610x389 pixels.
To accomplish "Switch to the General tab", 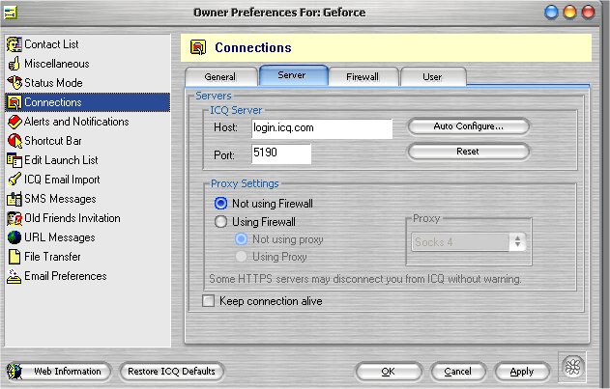I will (220, 77).
